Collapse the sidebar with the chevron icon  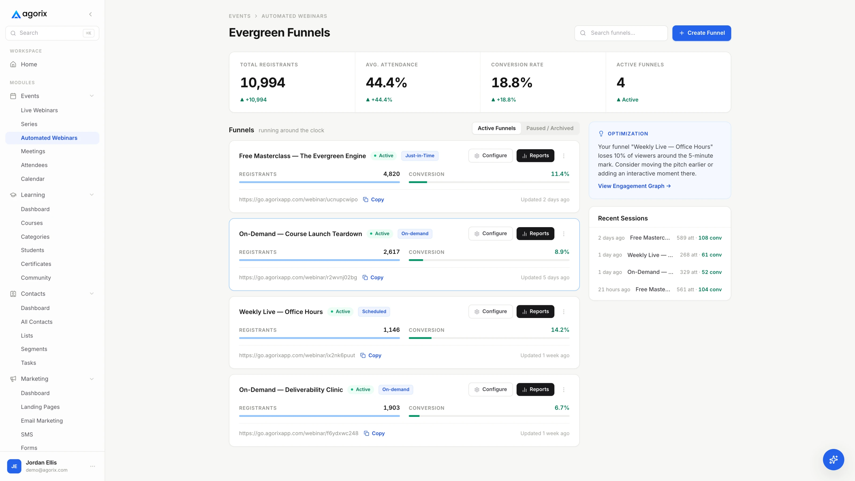[90, 14]
